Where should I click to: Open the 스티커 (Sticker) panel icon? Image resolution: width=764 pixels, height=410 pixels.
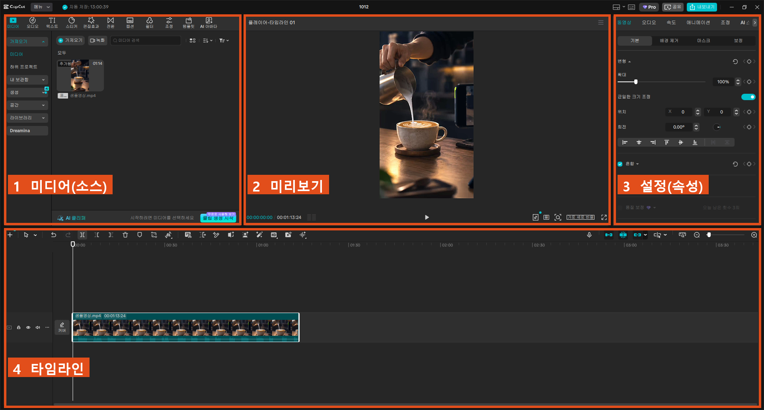(72, 23)
